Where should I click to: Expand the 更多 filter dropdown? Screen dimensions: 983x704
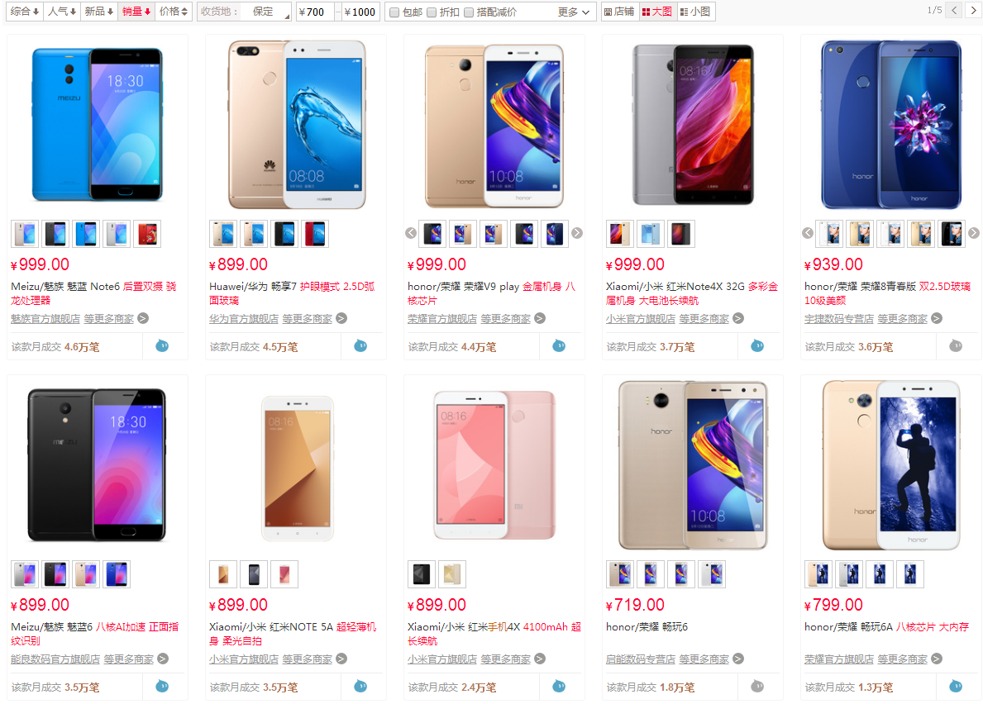click(x=574, y=12)
